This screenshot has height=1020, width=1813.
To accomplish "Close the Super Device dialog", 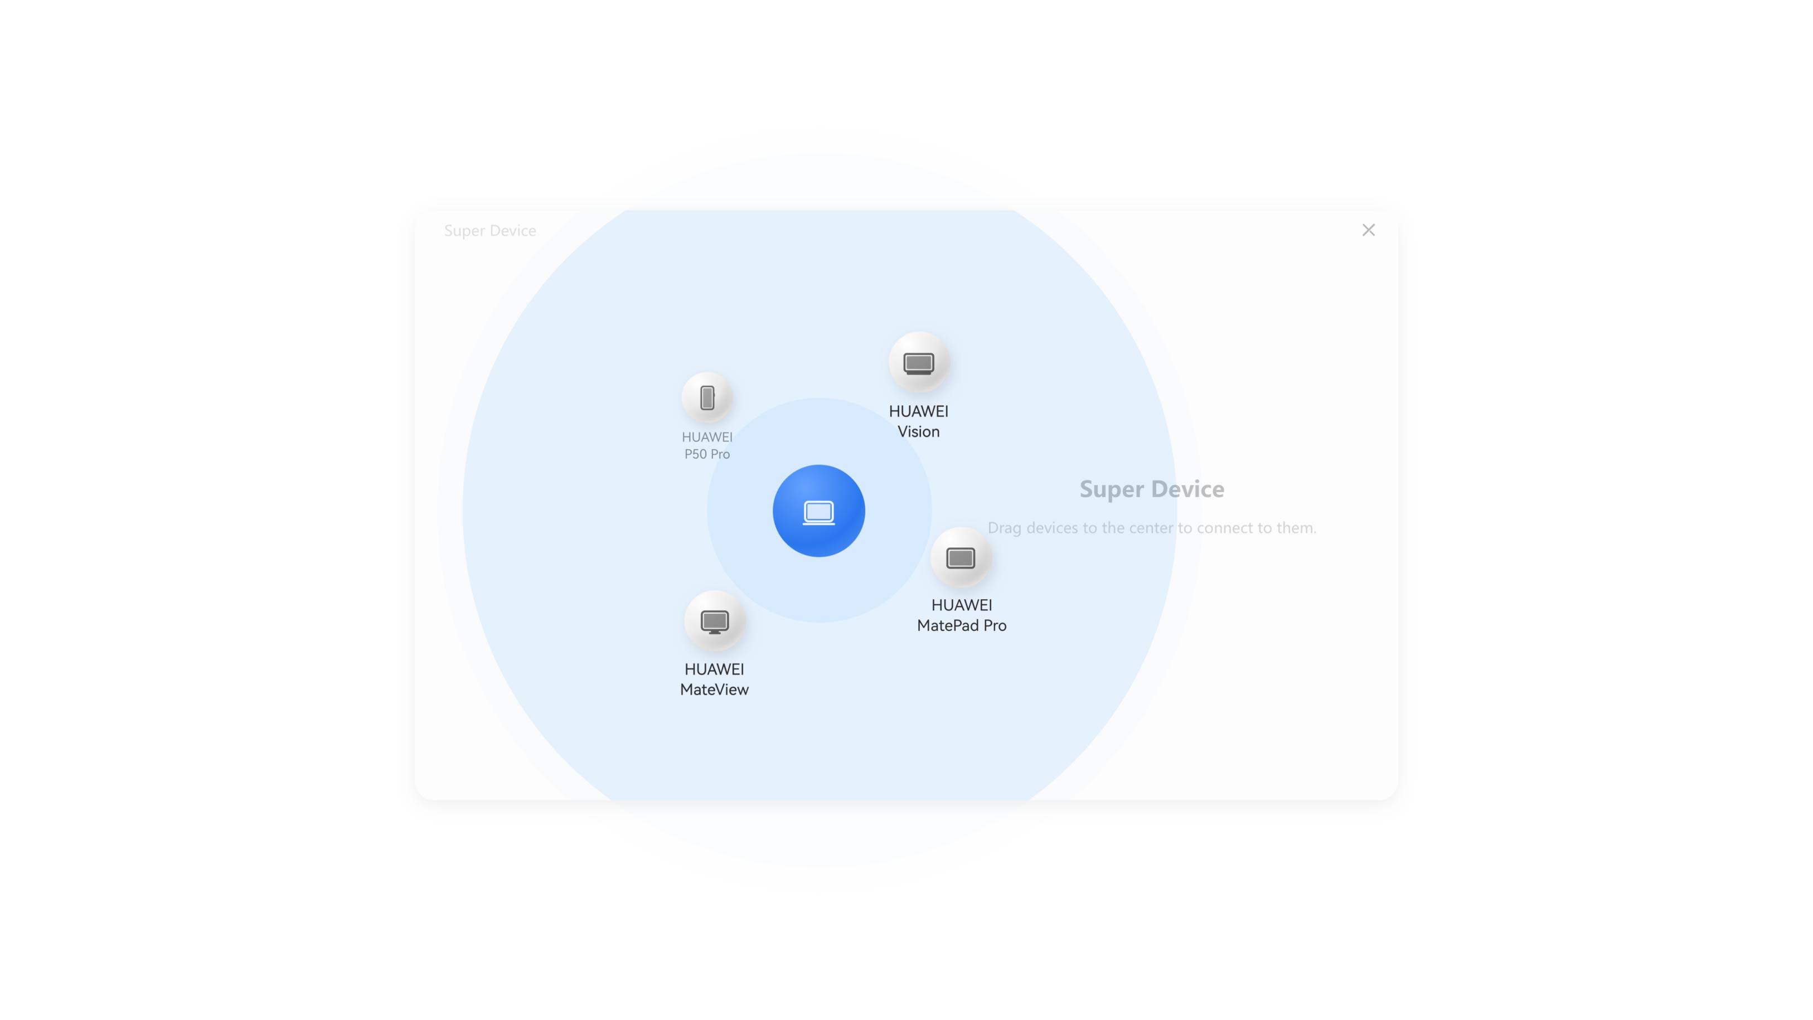I will coord(1368,230).
